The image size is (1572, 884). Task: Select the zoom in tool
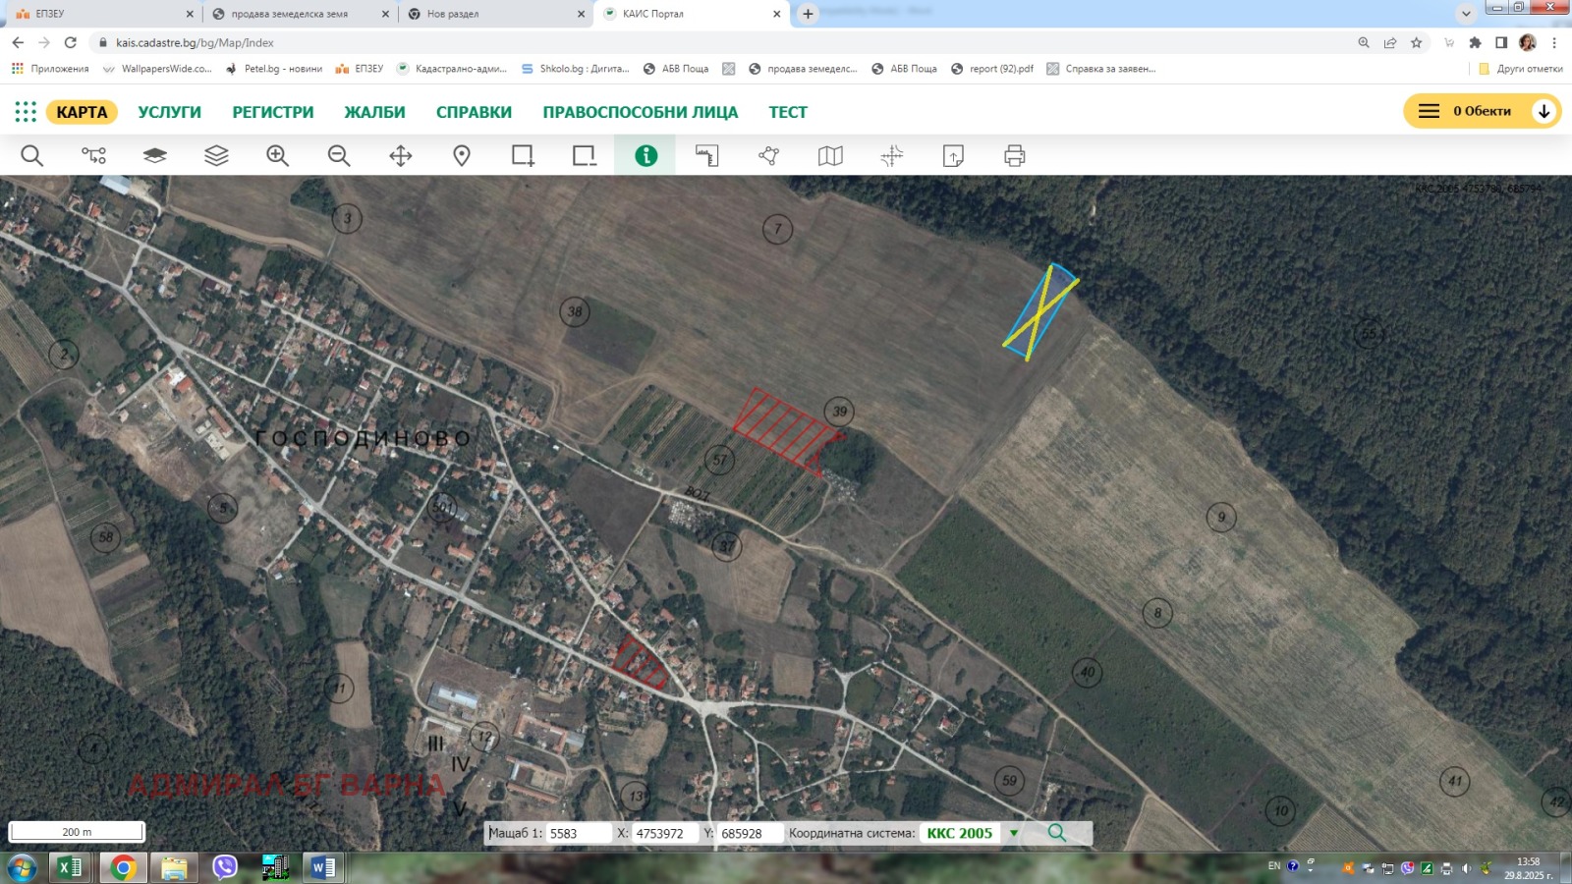[279, 154]
